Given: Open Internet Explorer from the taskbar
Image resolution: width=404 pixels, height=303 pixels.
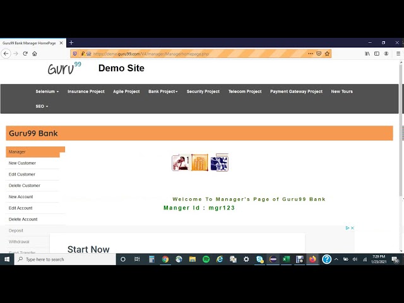Looking at the screenshot, I should click(220, 259).
